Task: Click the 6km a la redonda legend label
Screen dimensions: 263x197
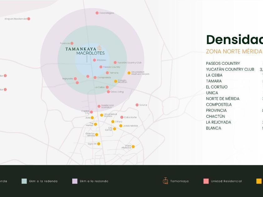Action: click(x=43, y=181)
